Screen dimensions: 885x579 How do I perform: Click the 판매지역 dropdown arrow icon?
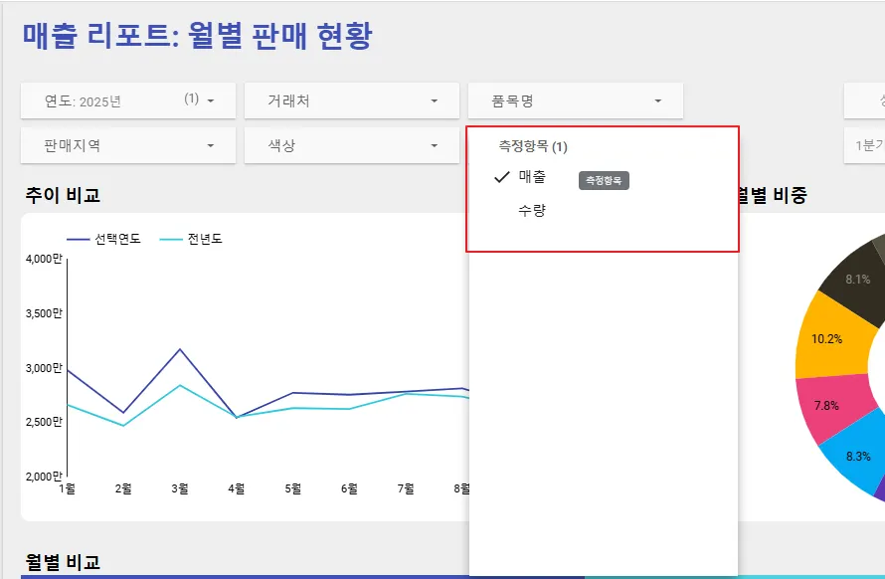(211, 145)
